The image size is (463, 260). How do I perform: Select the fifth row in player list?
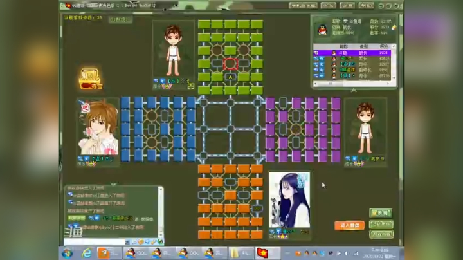[x=352, y=76]
